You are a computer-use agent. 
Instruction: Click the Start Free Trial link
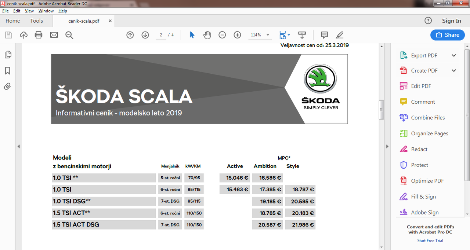430,241
